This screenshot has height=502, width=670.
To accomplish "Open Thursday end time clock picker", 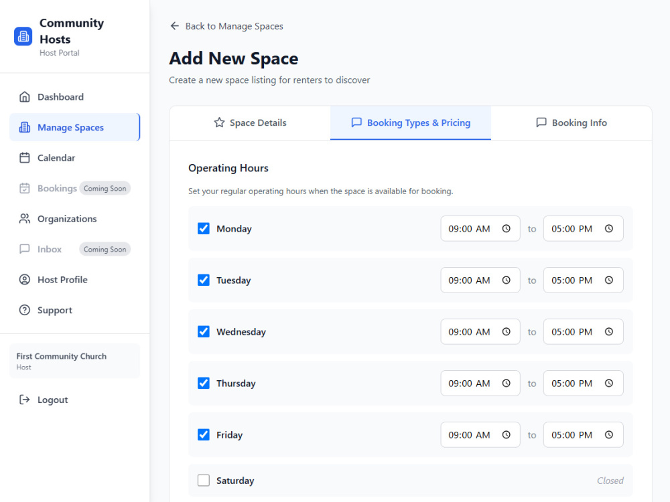I will [x=609, y=384].
